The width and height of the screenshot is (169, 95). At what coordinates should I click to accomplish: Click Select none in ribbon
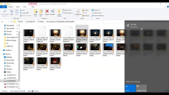point(96,13)
